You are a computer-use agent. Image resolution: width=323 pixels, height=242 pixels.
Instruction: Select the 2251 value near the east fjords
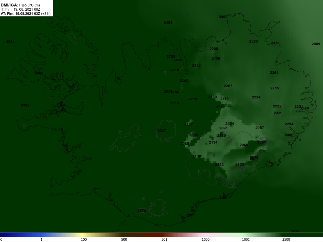point(298,106)
